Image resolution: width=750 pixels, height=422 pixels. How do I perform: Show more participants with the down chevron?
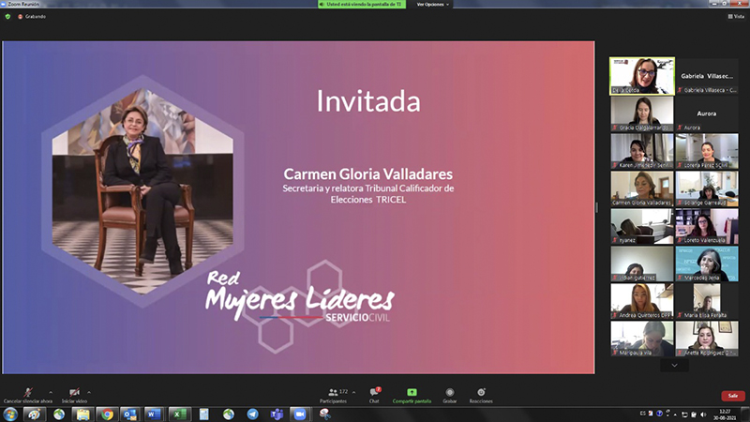point(674,366)
